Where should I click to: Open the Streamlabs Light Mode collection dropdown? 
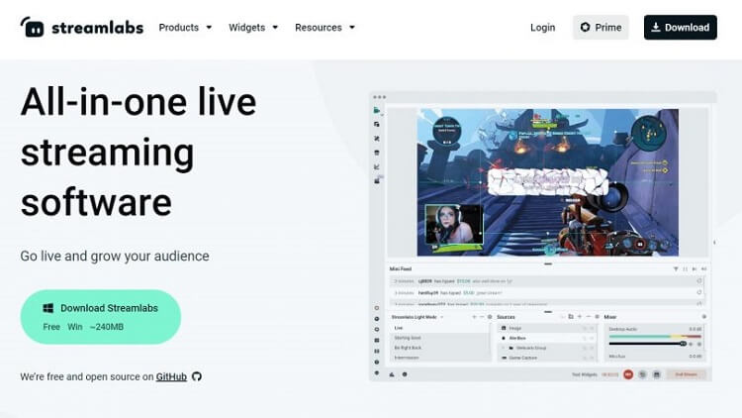pos(417,317)
